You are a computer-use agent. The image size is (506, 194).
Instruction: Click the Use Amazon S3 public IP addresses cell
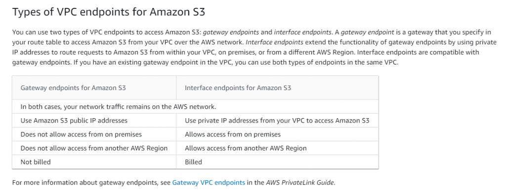tap(94, 121)
